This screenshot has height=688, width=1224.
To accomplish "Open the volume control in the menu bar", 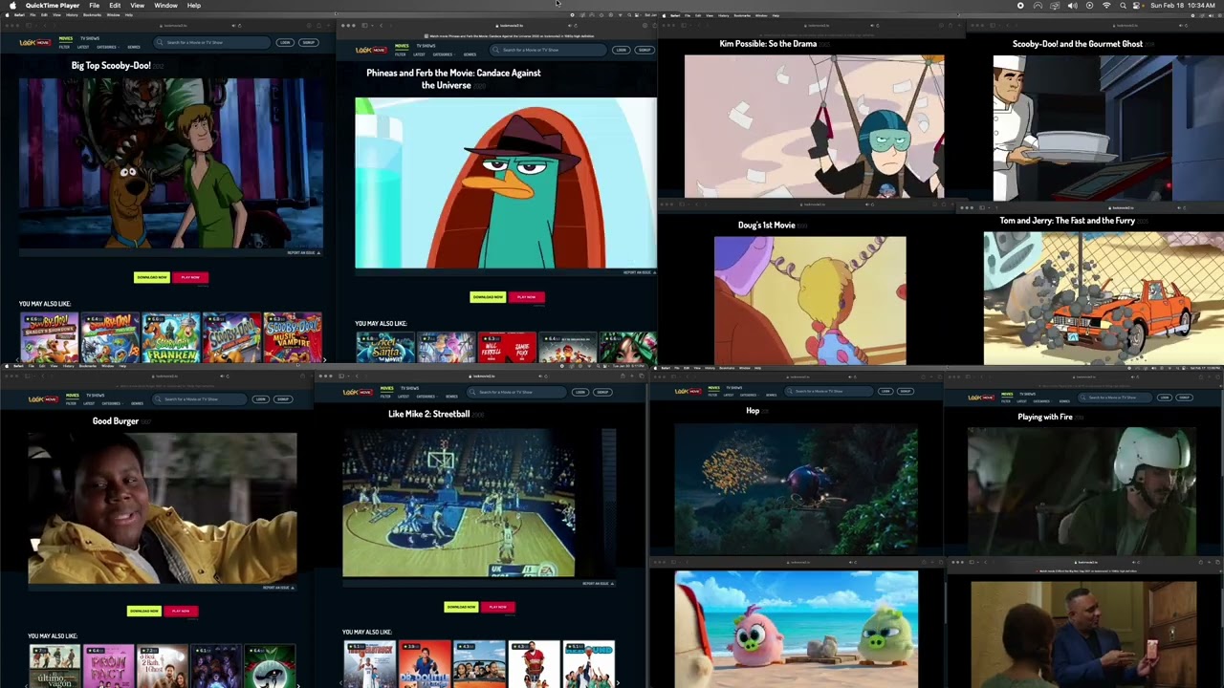I will tap(1072, 6).
